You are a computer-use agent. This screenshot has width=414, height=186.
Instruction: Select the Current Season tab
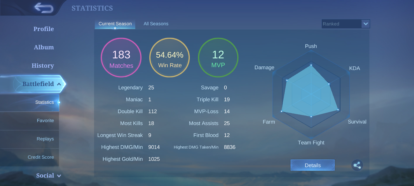(x=115, y=24)
